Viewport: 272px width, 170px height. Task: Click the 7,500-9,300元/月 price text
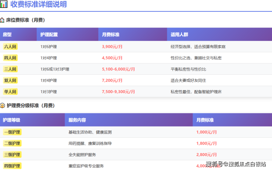pyautogui.click(x=118, y=92)
